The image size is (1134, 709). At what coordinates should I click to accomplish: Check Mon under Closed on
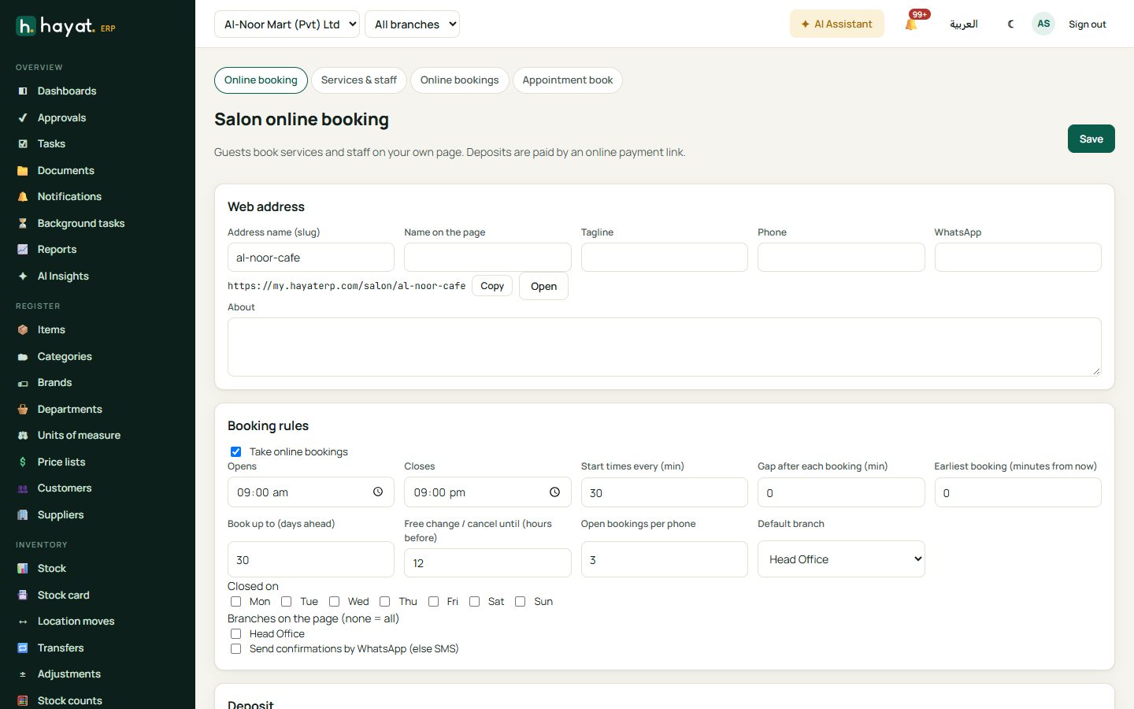235,602
